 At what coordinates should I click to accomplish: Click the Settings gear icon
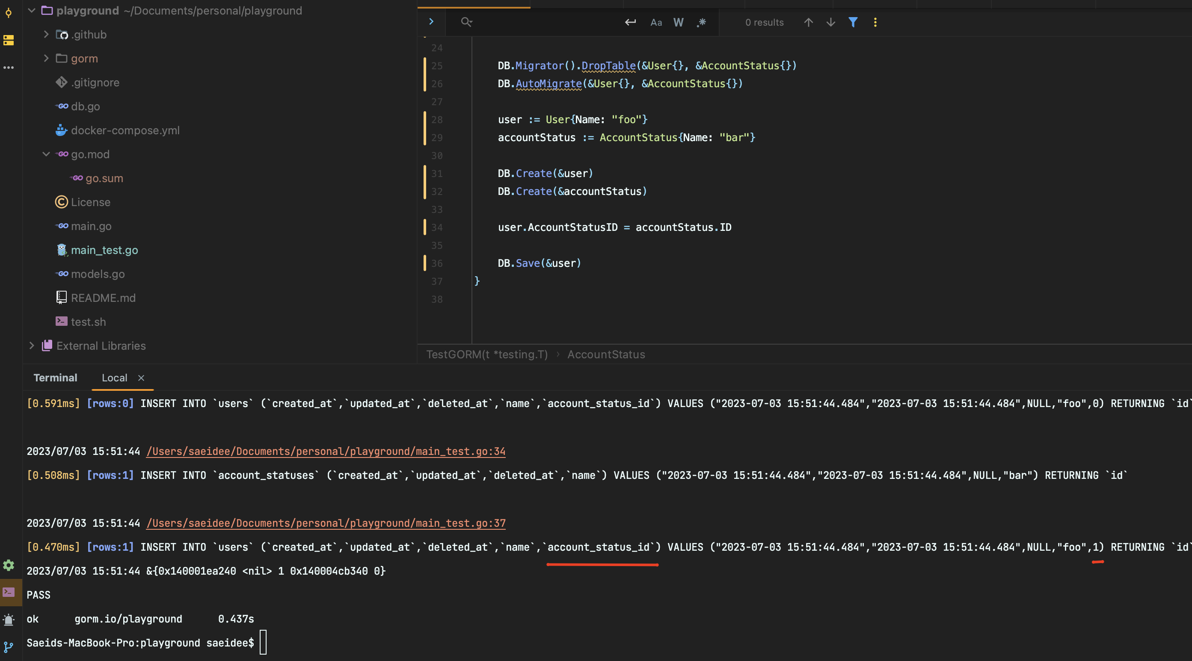point(8,565)
